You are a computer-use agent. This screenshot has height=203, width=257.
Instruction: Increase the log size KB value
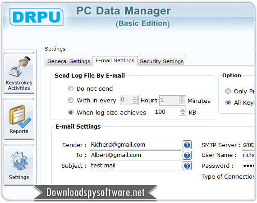click(x=183, y=110)
